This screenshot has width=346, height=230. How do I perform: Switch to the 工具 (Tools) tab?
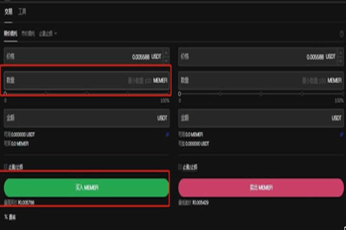click(22, 11)
